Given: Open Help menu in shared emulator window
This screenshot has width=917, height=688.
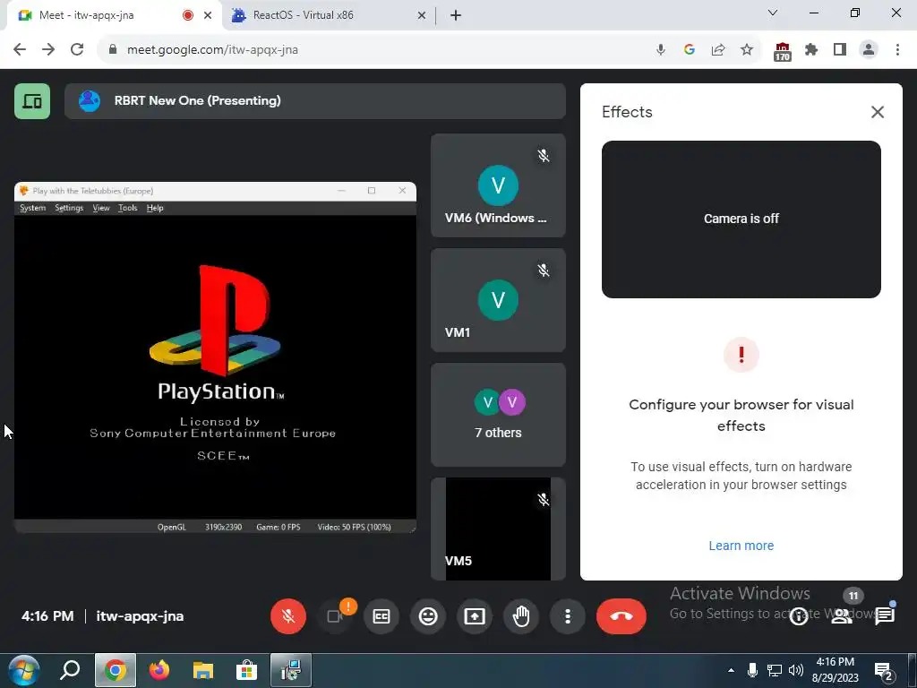Looking at the screenshot, I should pos(155,208).
